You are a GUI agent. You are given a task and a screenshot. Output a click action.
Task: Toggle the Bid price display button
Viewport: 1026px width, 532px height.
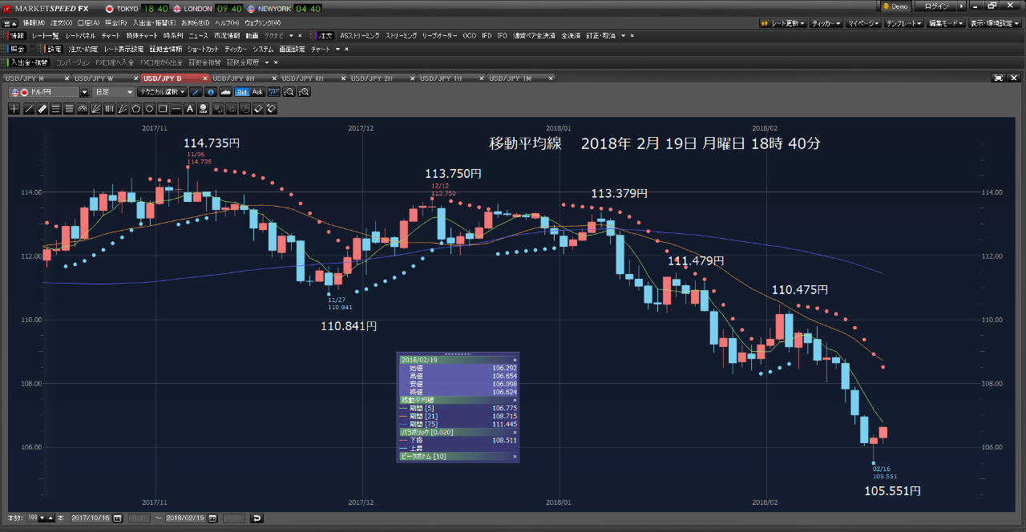[242, 92]
